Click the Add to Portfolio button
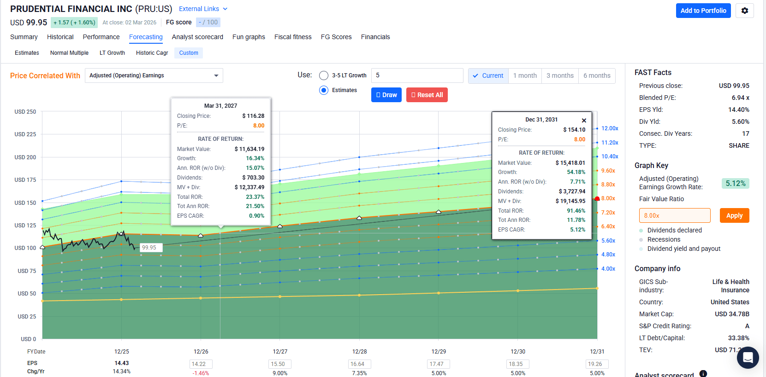 point(703,11)
